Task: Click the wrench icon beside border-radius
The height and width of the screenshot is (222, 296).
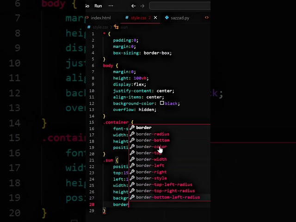Action: coord(132,134)
